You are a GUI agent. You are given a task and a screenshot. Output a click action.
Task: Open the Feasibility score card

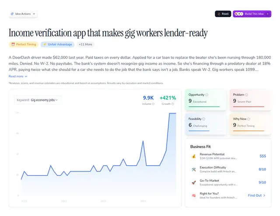[205, 122]
